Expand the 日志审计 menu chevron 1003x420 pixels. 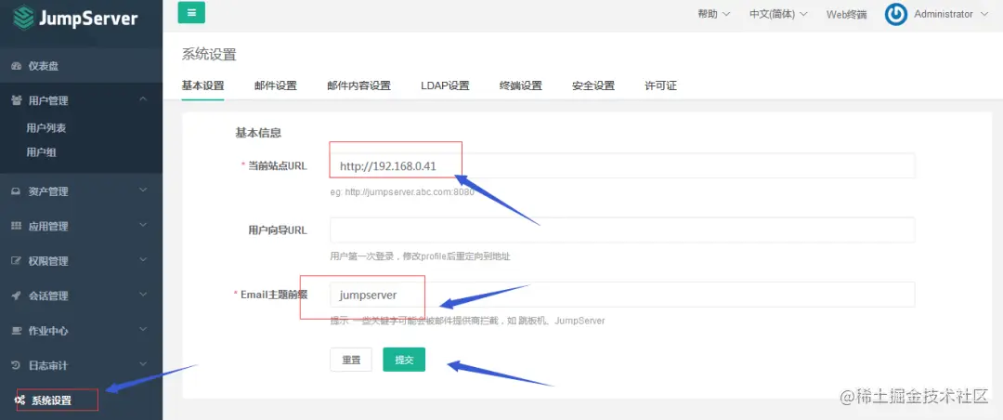click(x=143, y=364)
